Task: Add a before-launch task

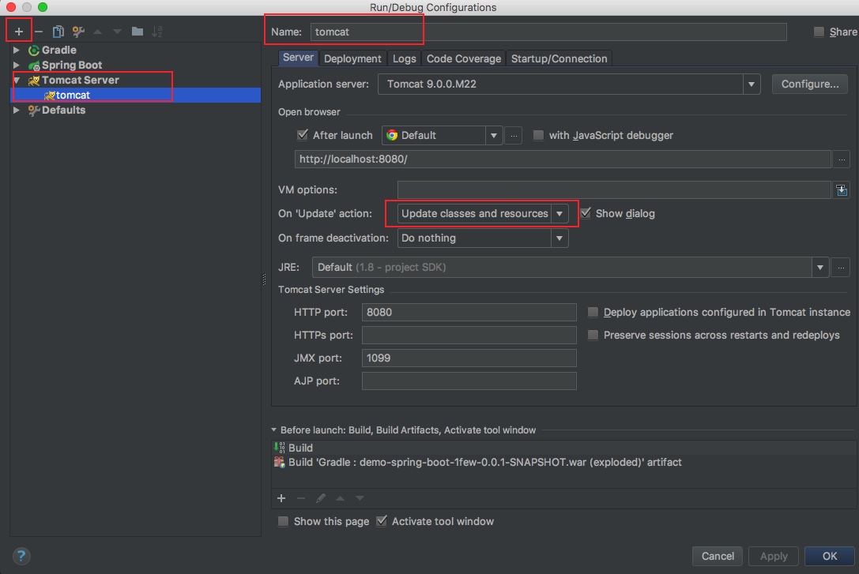Action: click(x=281, y=498)
